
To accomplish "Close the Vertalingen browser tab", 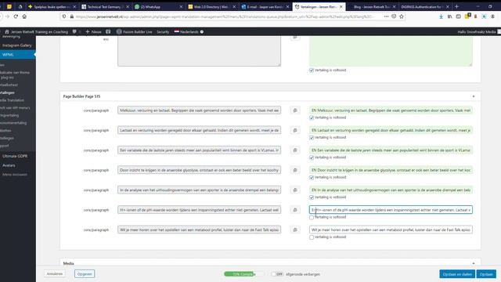I will tap(341, 6).
